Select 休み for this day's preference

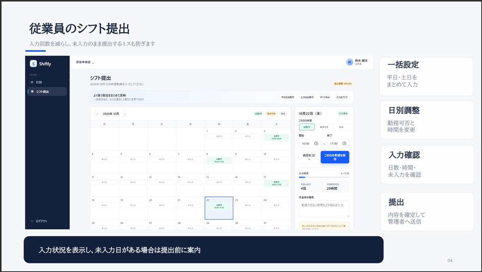(341, 127)
